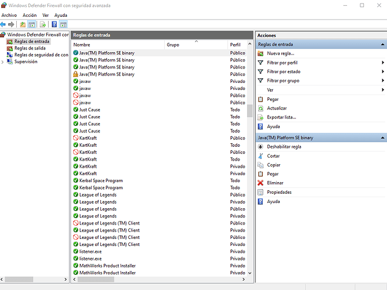Open the Filtrar por grupo submenu arrow
This screenshot has width=387, height=290.
pyautogui.click(x=383, y=81)
